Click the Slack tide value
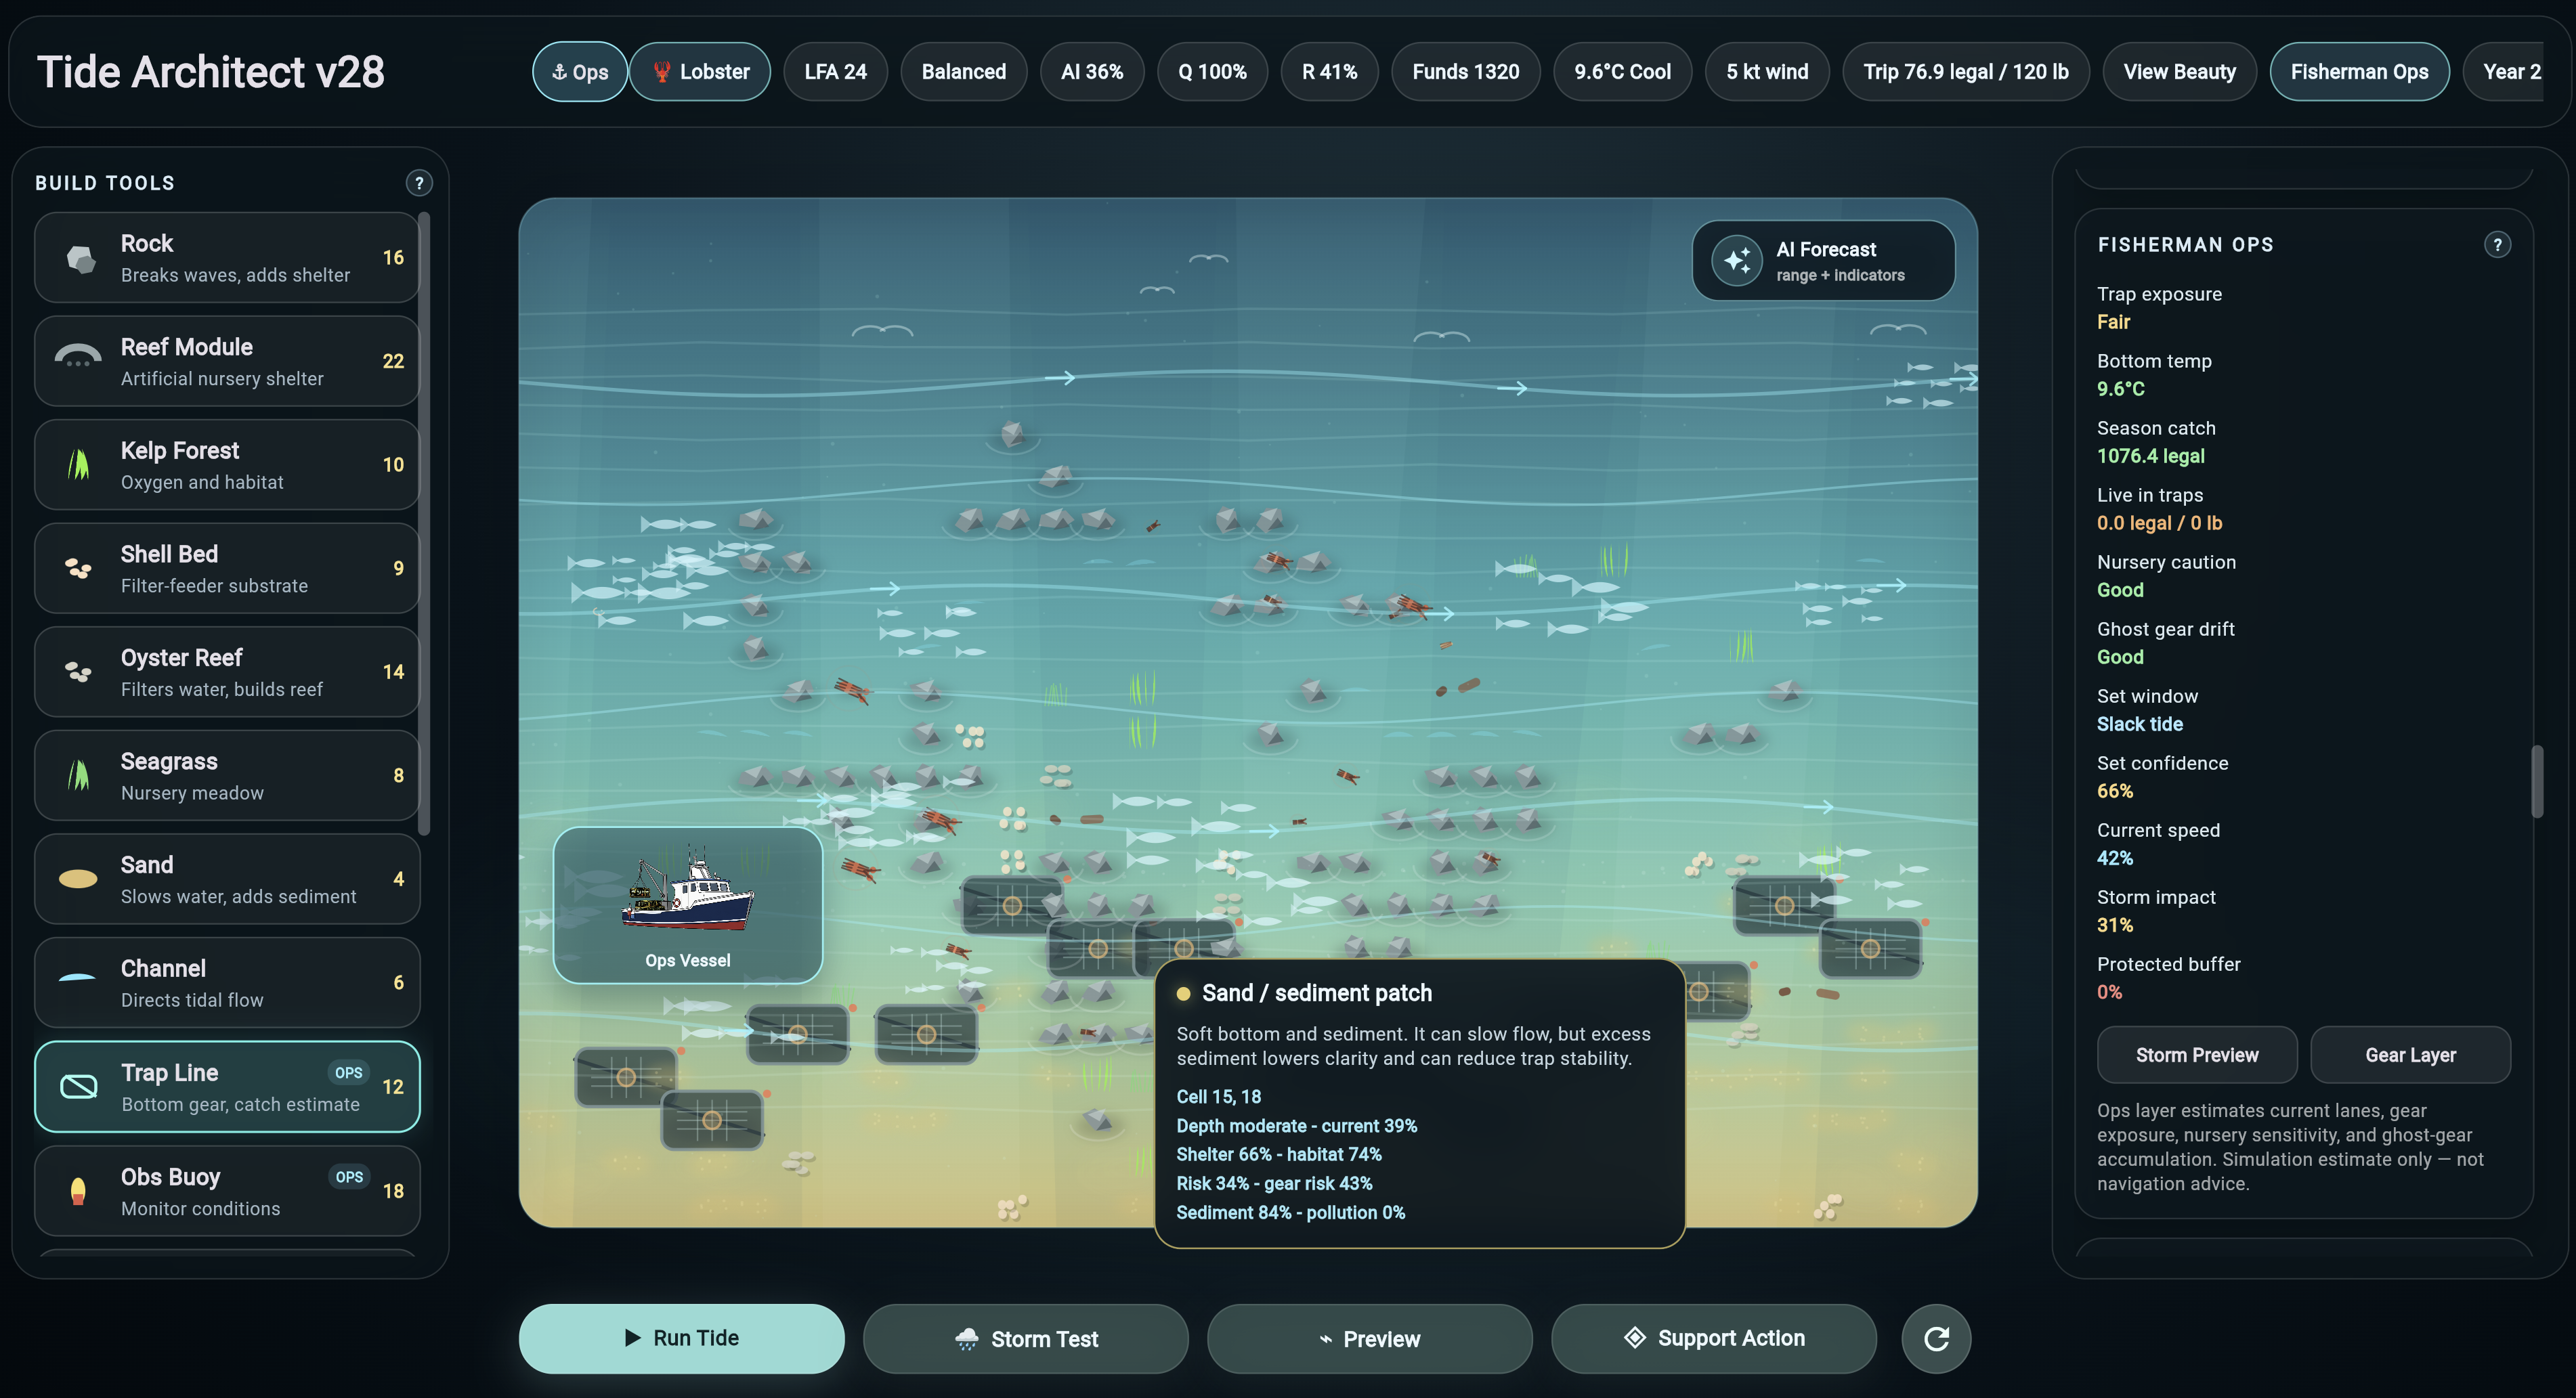This screenshot has height=1398, width=2576. (x=2139, y=724)
